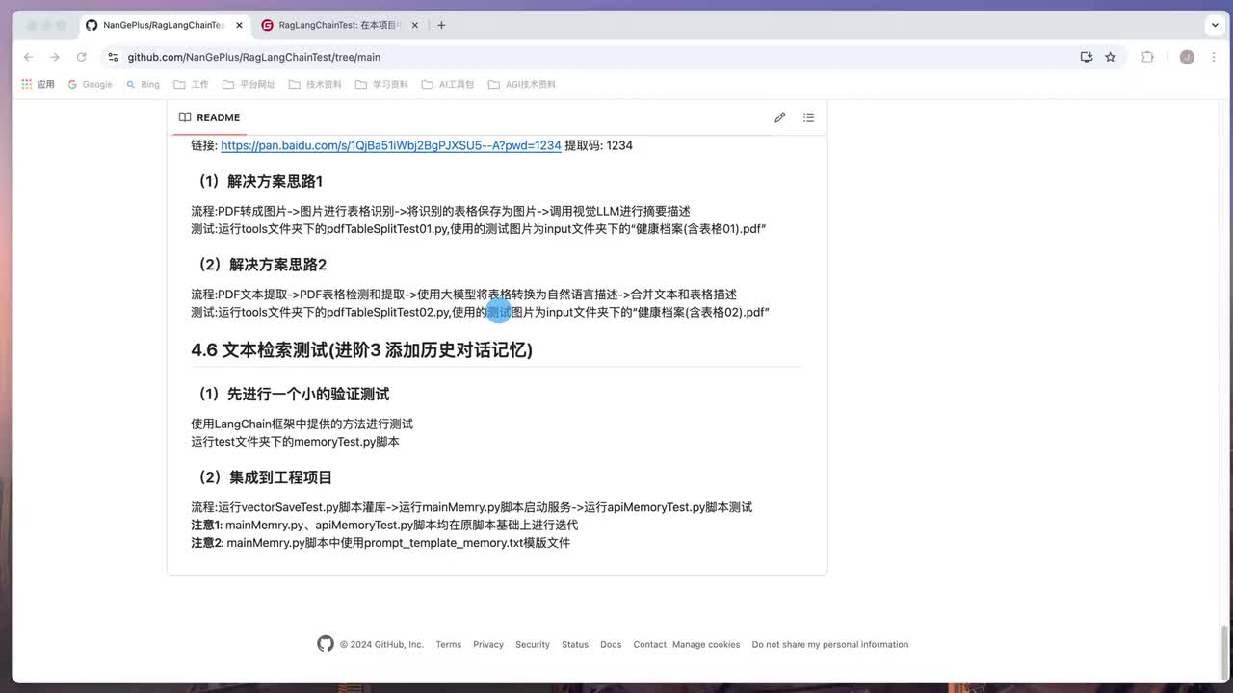This screenshot has width=1233, height=693.
Task: Install app icon in address bar
Action: (1087, 57)
